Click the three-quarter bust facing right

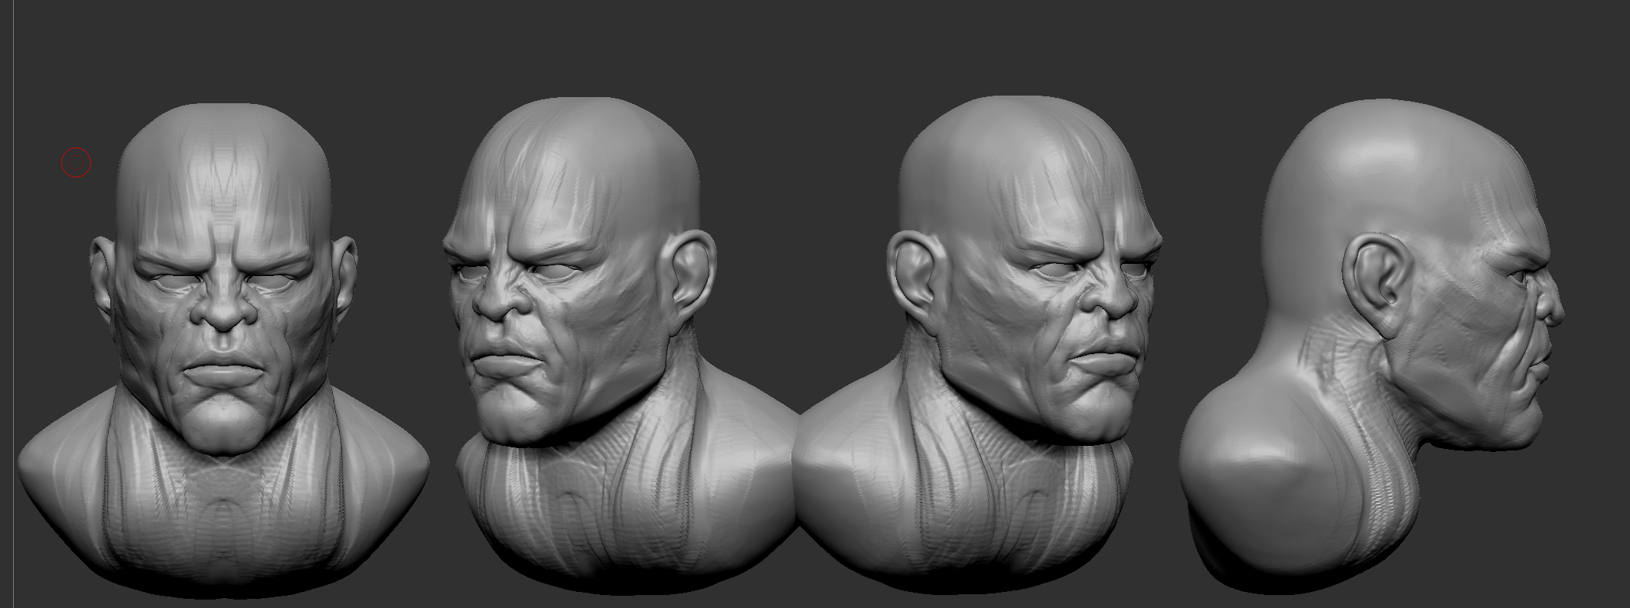pos(977,344)
